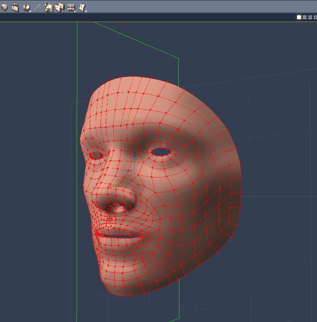The height and width of the screenshot is (322, 317).
Task: Click the twisted shape tool icon
Action: click(x=82, y=7)
